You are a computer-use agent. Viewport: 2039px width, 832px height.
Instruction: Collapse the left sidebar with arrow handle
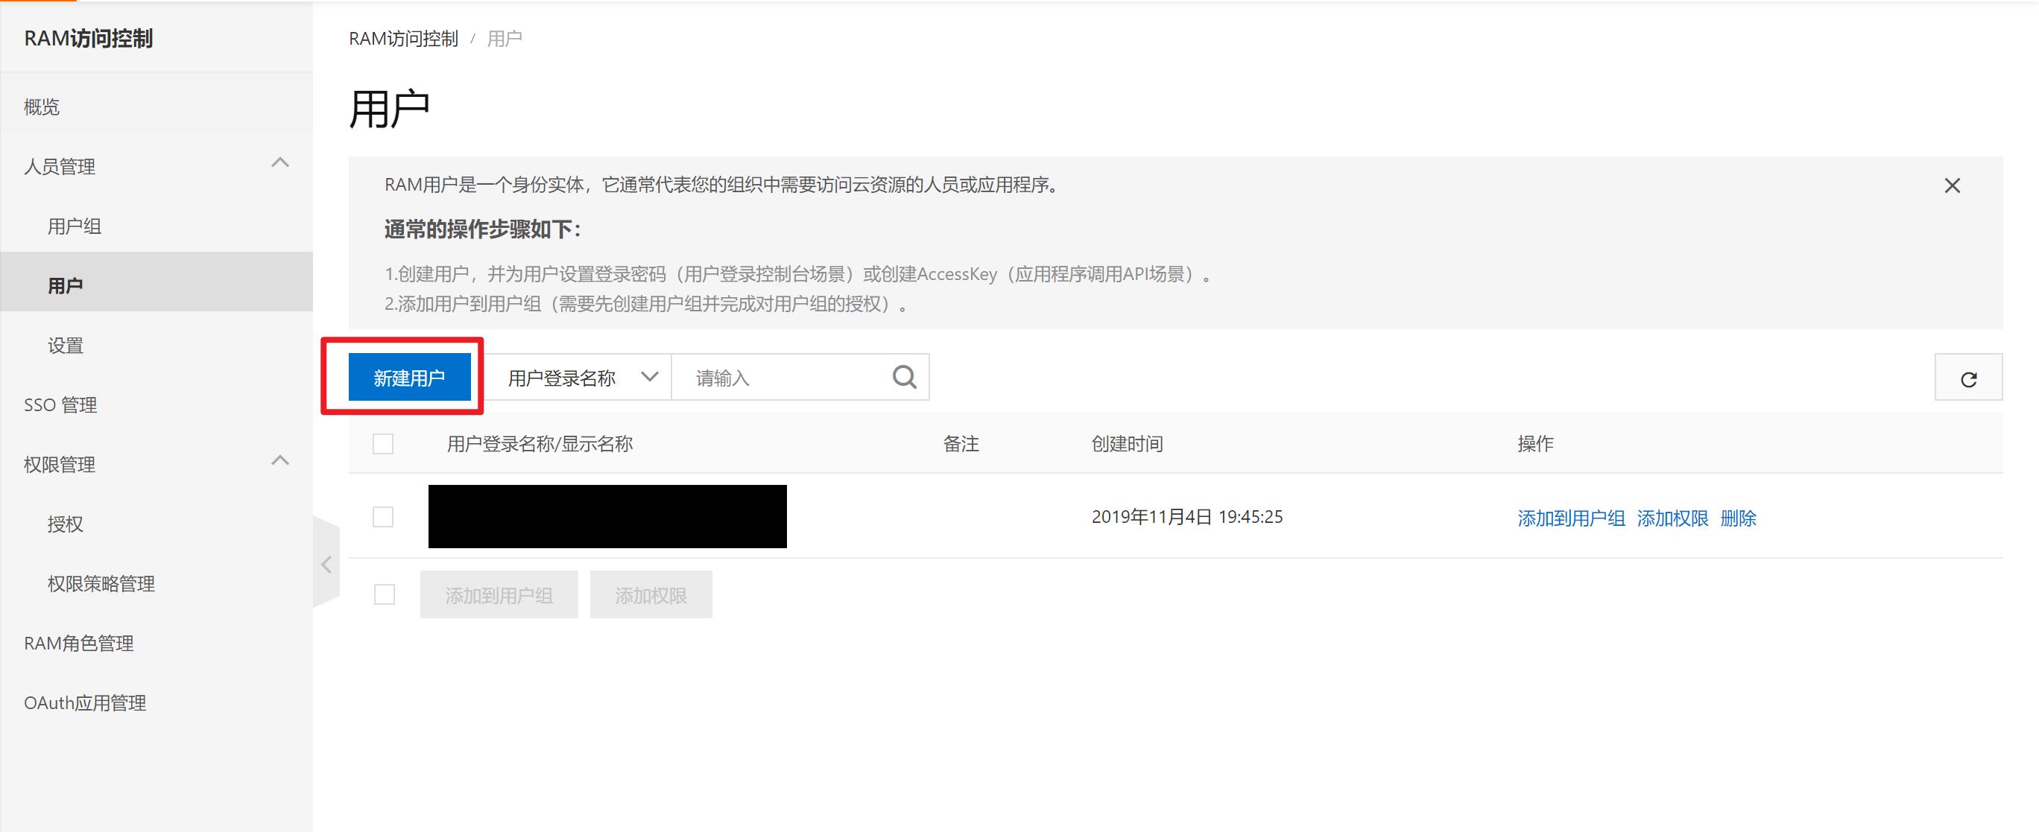pyautogui.click(x=326, y=564)
